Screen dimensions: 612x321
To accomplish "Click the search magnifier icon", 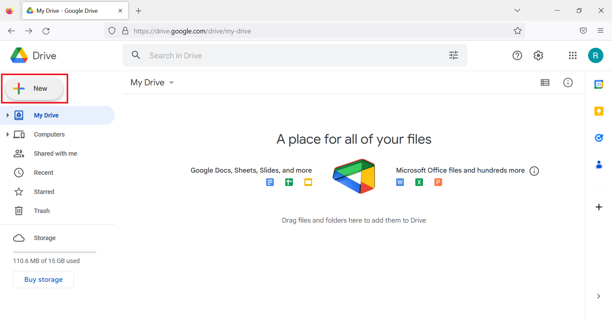I will point(136,55).
